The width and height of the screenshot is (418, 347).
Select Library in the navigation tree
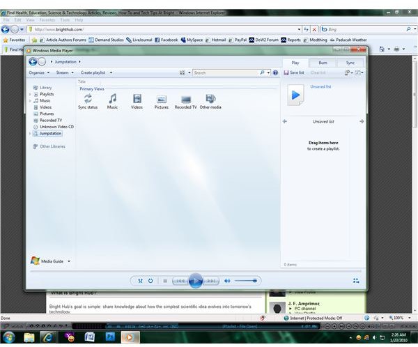45,88
